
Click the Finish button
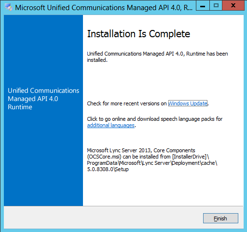(x=220, y=218)
